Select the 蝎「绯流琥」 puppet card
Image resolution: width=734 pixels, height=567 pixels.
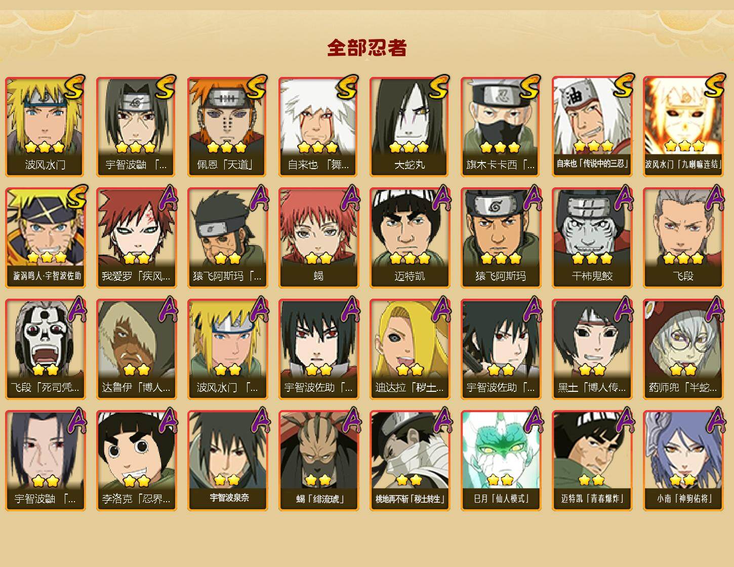(x=318, y=461)
